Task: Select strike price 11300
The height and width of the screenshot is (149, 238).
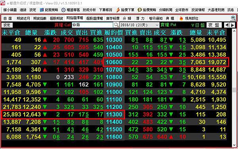Action: tap(114, 114)
